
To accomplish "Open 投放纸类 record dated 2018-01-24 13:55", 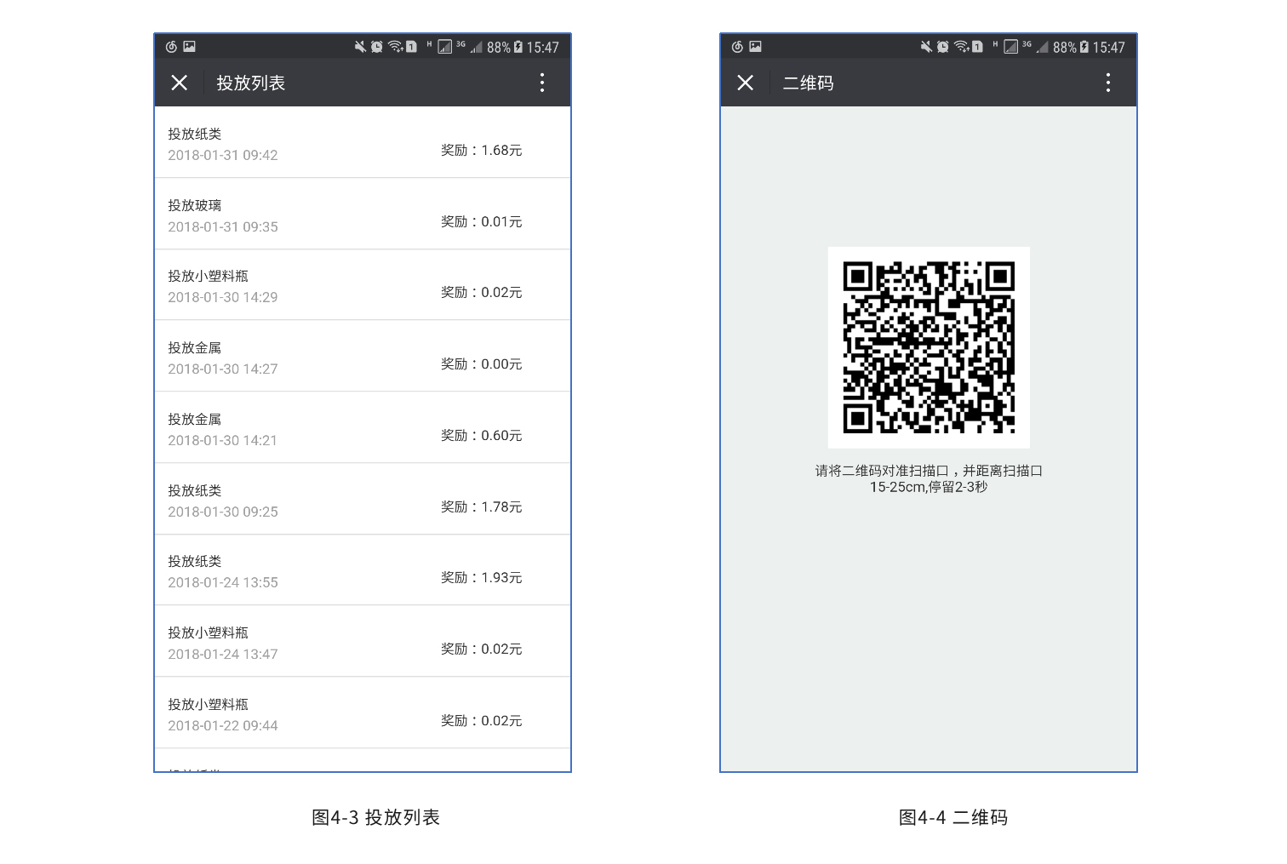I will (363, 570).
